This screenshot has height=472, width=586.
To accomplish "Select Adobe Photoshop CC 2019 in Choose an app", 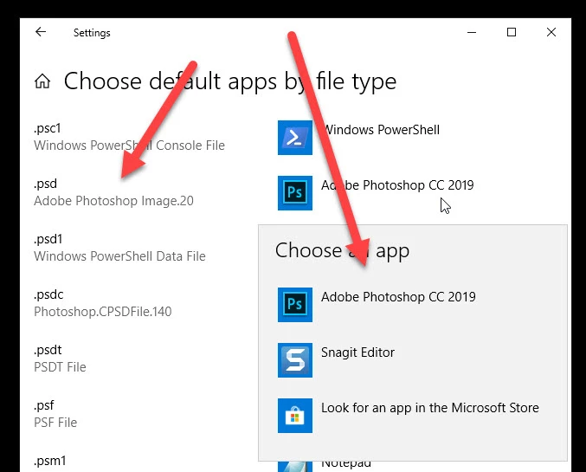I will (398, 296).
